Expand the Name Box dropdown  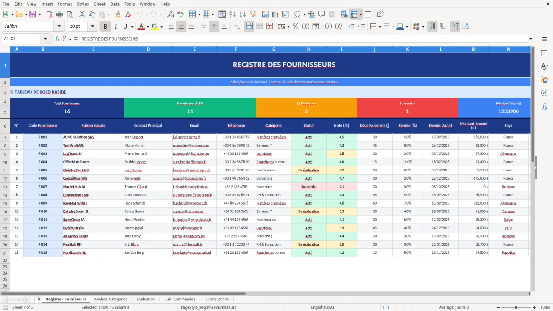[x=45, y=39]
